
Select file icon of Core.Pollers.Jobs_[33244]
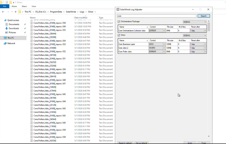(x=31, y=66)
